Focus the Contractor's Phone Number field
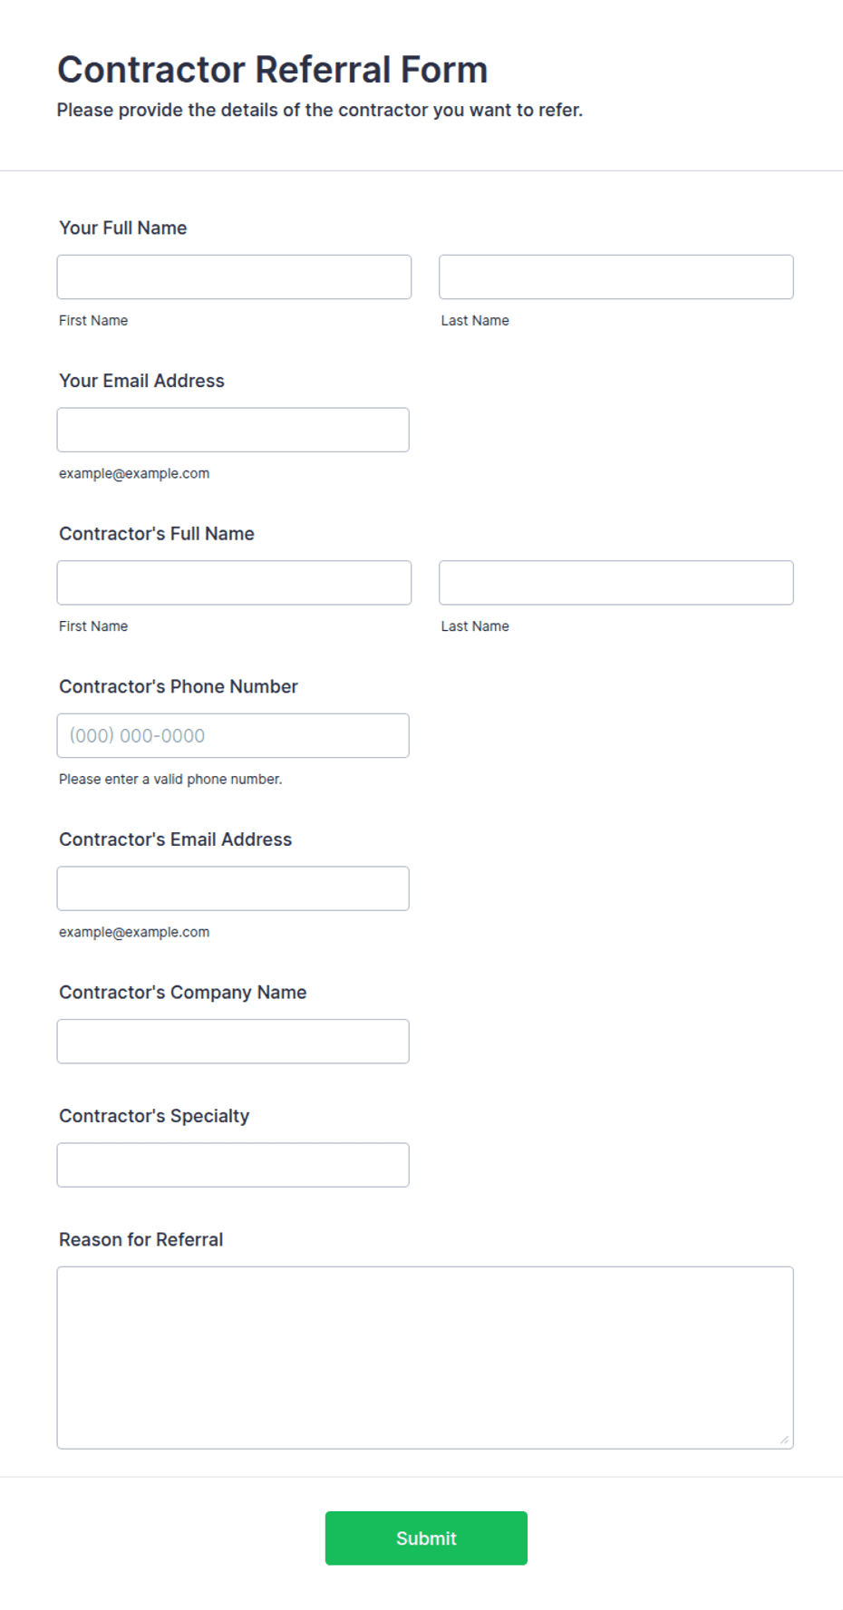Viewport: 843px width, 1610px height. (233, 735)
